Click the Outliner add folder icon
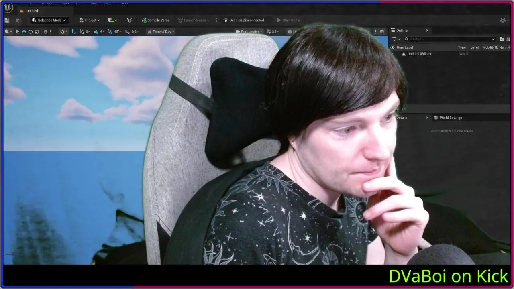Viewport: 514px width, 289px height. (502, 39)
